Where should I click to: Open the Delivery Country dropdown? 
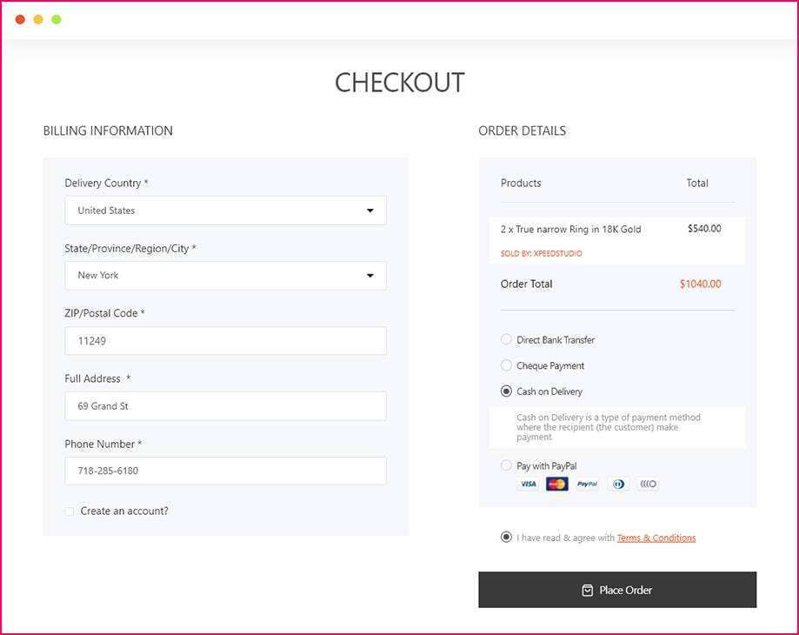(x=225, y=211)
